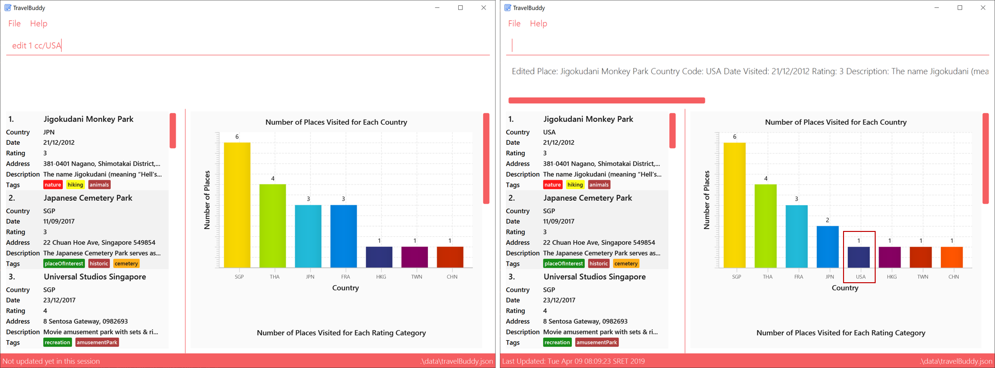Click blue FRA bar in left chart

point(344,236)
